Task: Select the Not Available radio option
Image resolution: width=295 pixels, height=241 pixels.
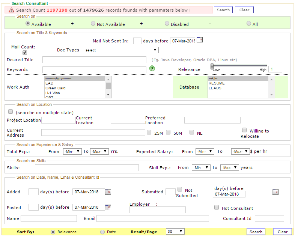Action: [x=93, y=24]
